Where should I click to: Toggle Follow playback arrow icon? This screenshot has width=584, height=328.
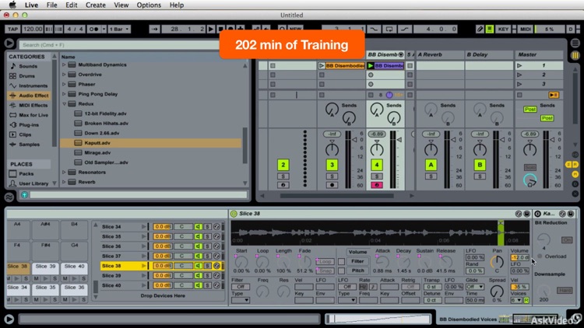point(155,29)
